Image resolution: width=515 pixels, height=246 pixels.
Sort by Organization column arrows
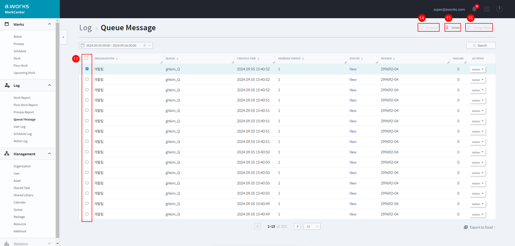point(117,59)
